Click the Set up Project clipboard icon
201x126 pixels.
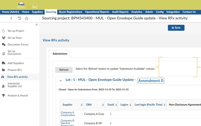[x=3, y=31]
